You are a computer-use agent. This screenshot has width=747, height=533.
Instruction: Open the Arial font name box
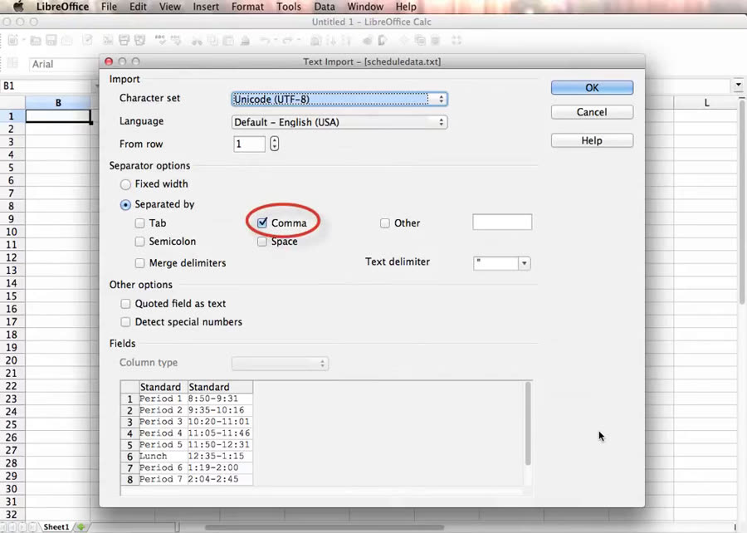(x=63, y=64)
